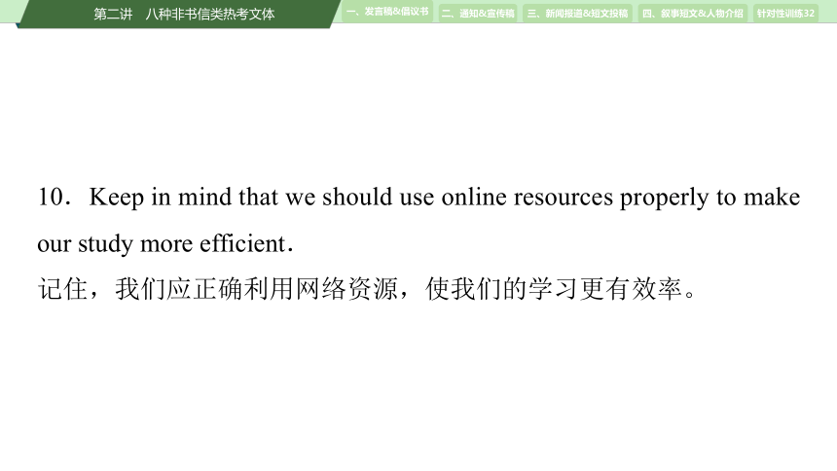The width and height of the screenshot is (837, 471).
Task: Select the 三、新闻报道&短文投稿 tab
Action: click(577, 14)
